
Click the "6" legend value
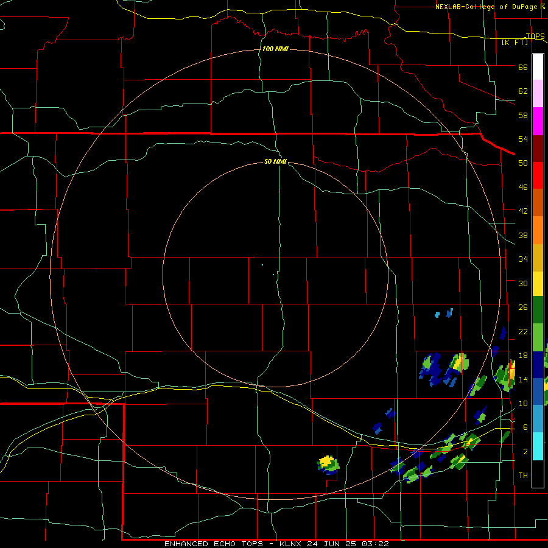[525, 427]
